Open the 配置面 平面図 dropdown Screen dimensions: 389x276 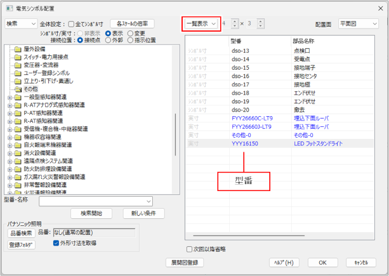[358, 23]
